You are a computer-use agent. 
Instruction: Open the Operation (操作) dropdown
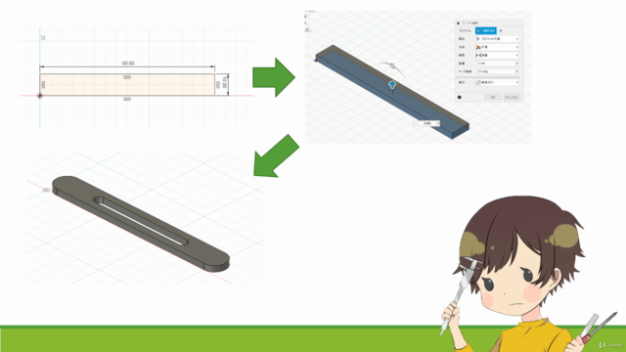(x=497, y=82)
